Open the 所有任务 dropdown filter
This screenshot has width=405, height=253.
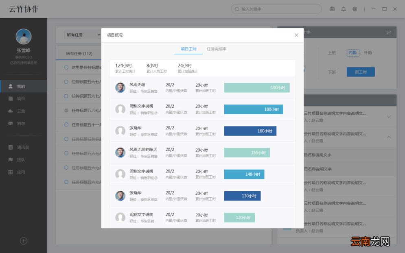pyautogui.click(x=83, y=35)
